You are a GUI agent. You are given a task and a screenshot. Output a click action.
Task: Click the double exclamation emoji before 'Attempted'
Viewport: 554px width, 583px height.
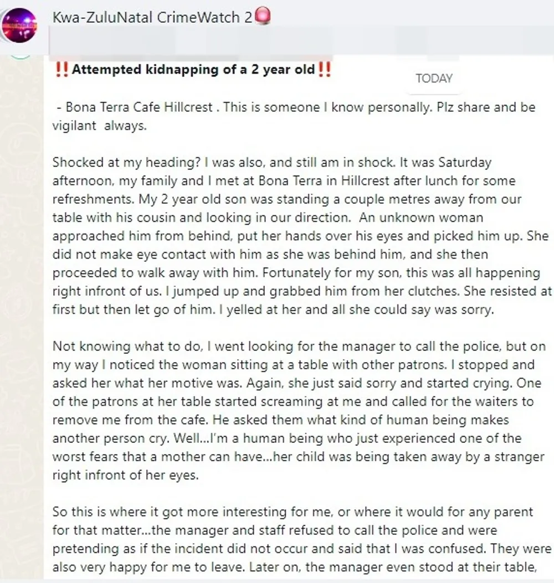click(x=61, y=70)
